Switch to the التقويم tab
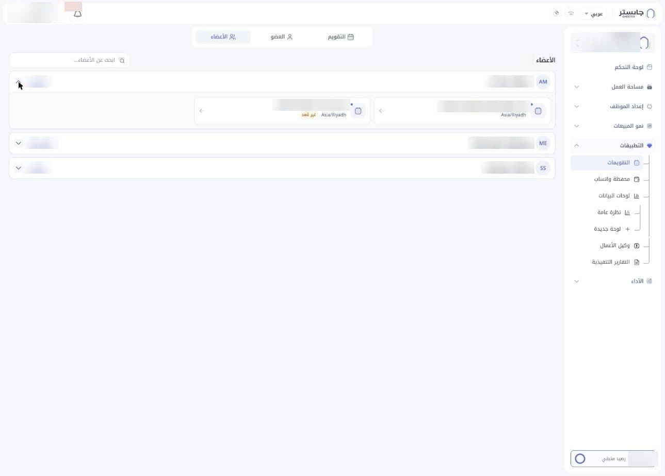665x476 pixels. pos(340,37)
